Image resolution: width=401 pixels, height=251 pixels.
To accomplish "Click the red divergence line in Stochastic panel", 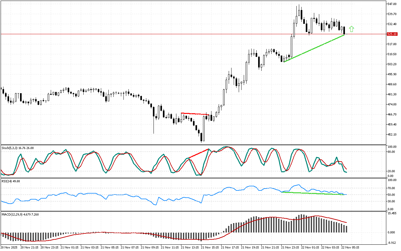I will click(199, 153).
